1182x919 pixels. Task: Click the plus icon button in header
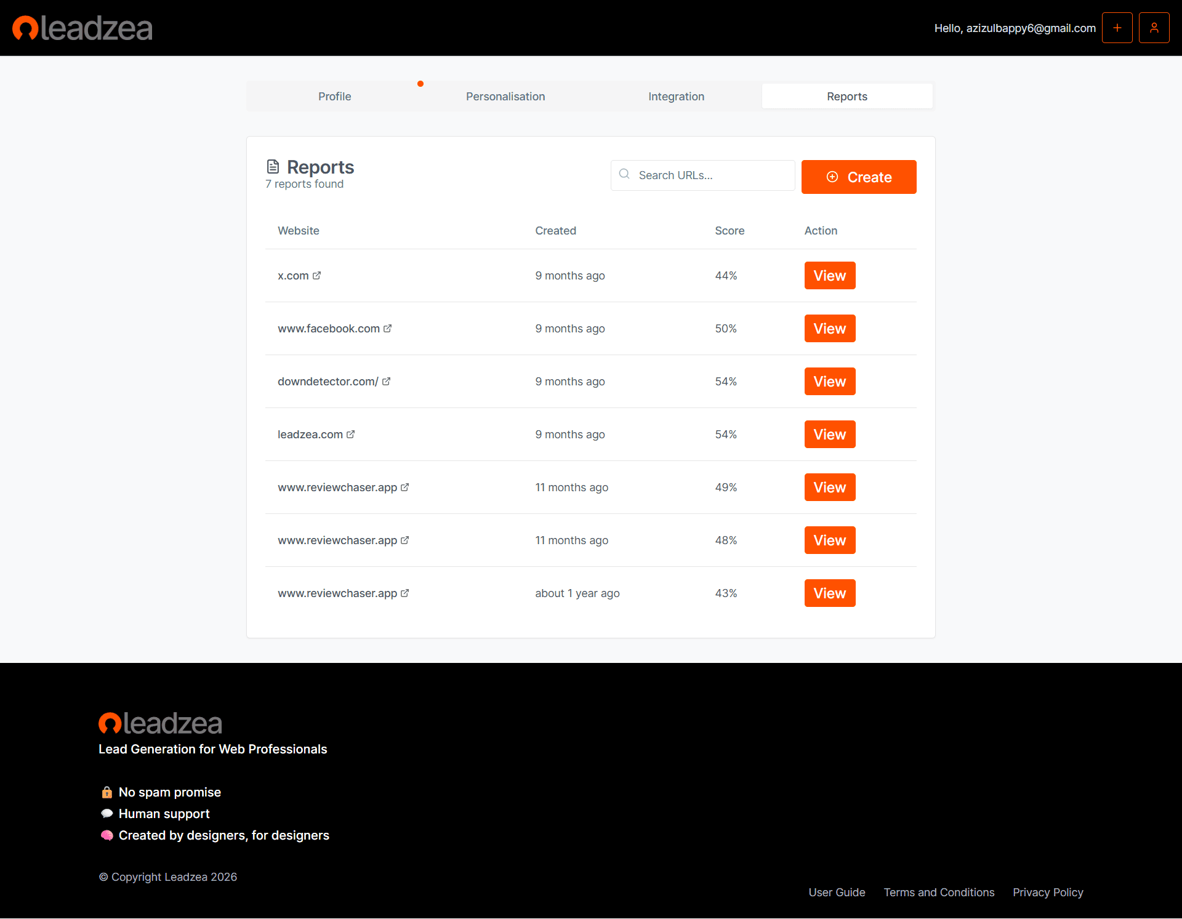(1117, 28)
